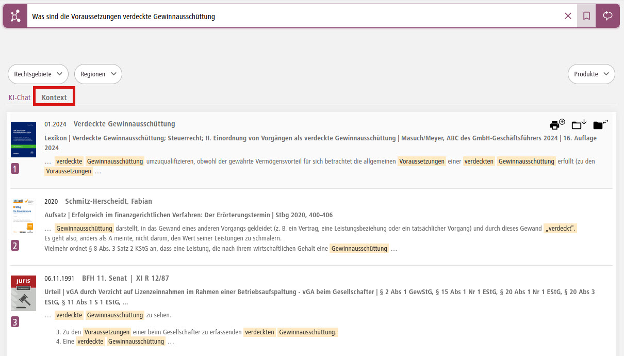Select the Kontext tab
This screenshot has height=356, width=624.
pos(54,97)
